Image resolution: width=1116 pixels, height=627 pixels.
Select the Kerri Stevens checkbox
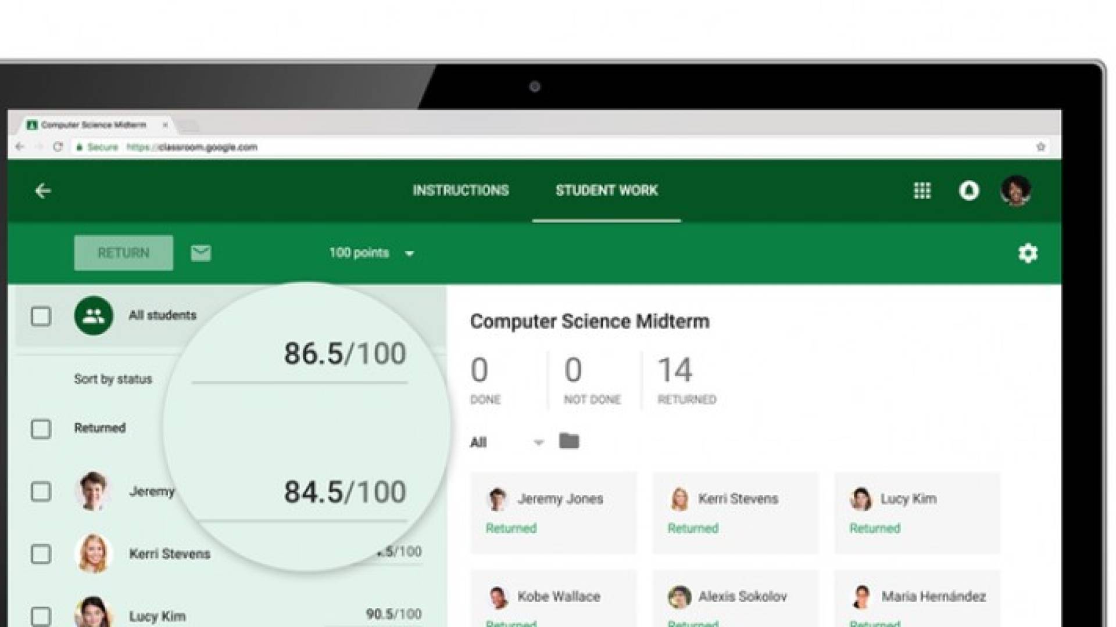click(41, 554)
